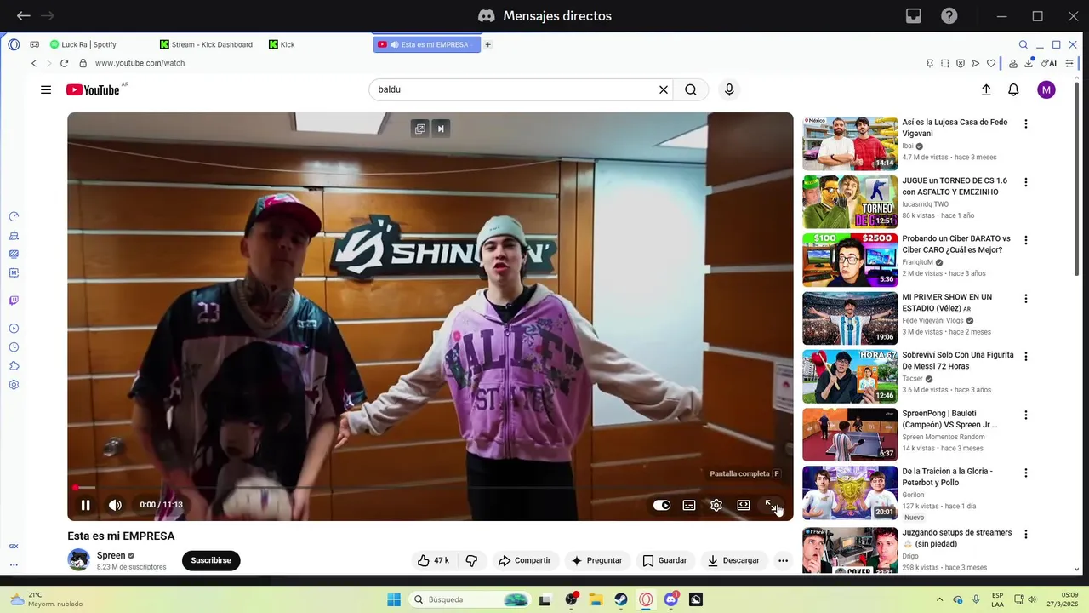This screenshot has width=1089, height=613.
Task: Dislike the video
Action: click(x=470, y=560)
